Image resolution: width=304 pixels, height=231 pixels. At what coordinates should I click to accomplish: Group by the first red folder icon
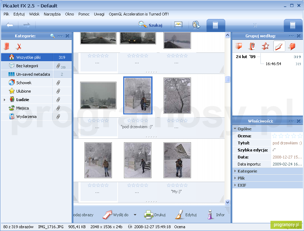pos(239,46)
